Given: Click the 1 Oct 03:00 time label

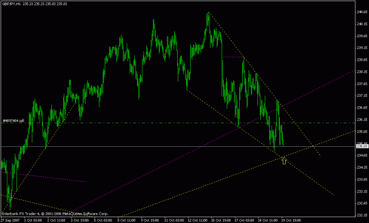Looking at the screenshot, I should pos(34,220).
